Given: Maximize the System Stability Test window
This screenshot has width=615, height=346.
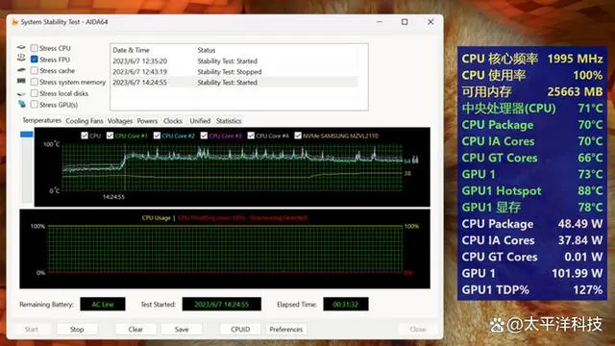Looking at the screenshot, I should 405,22.
